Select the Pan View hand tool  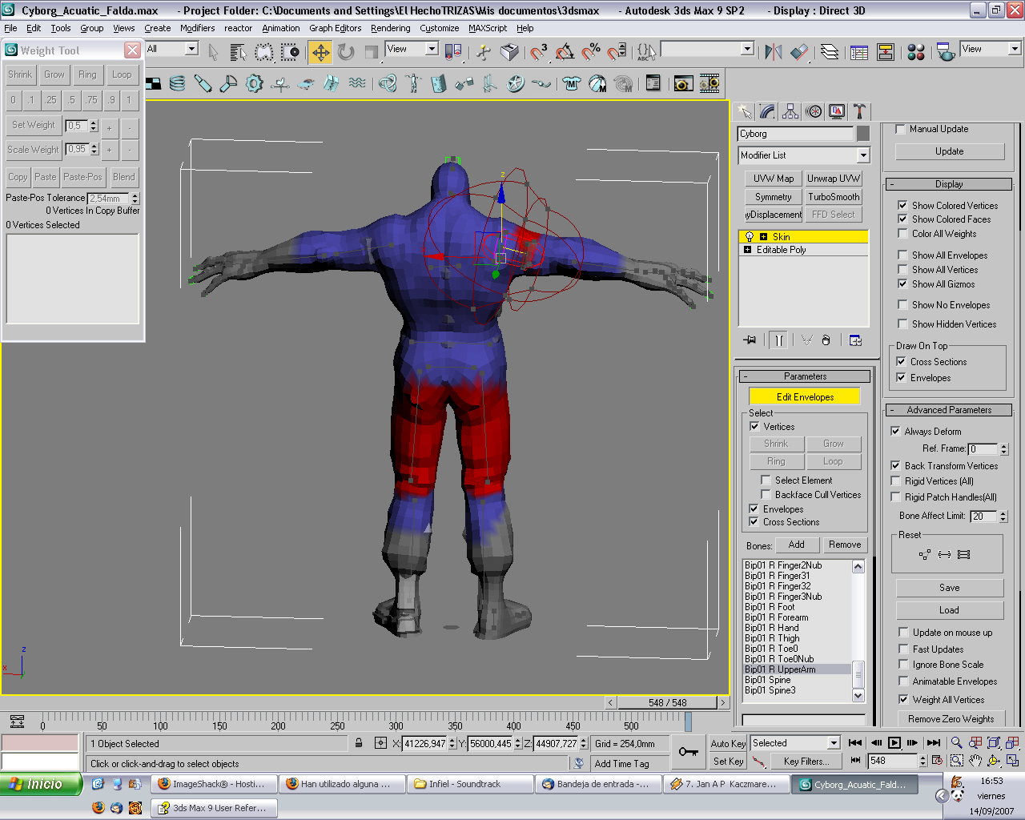click(x=975, y=761)
